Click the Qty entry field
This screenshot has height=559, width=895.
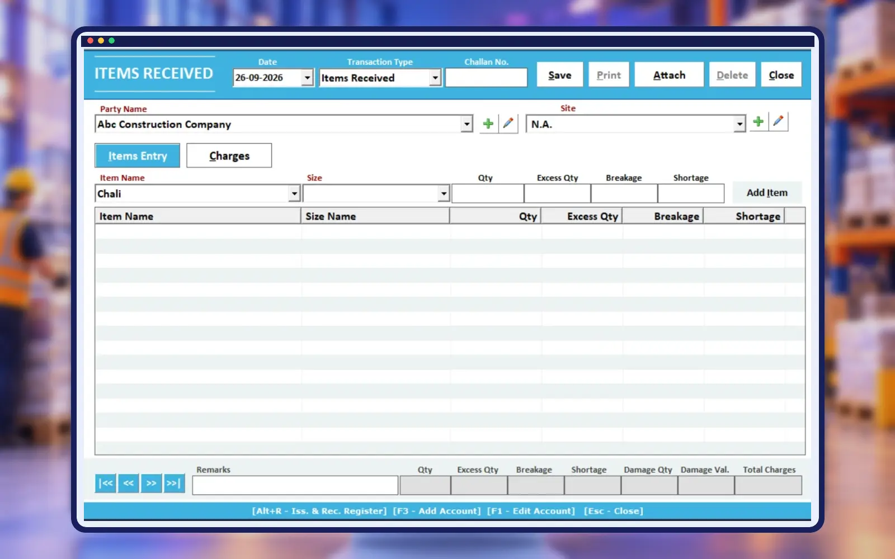488,193
